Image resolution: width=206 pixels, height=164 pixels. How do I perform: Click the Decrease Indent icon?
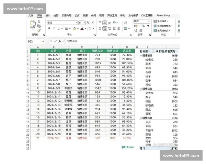point(114,28)
